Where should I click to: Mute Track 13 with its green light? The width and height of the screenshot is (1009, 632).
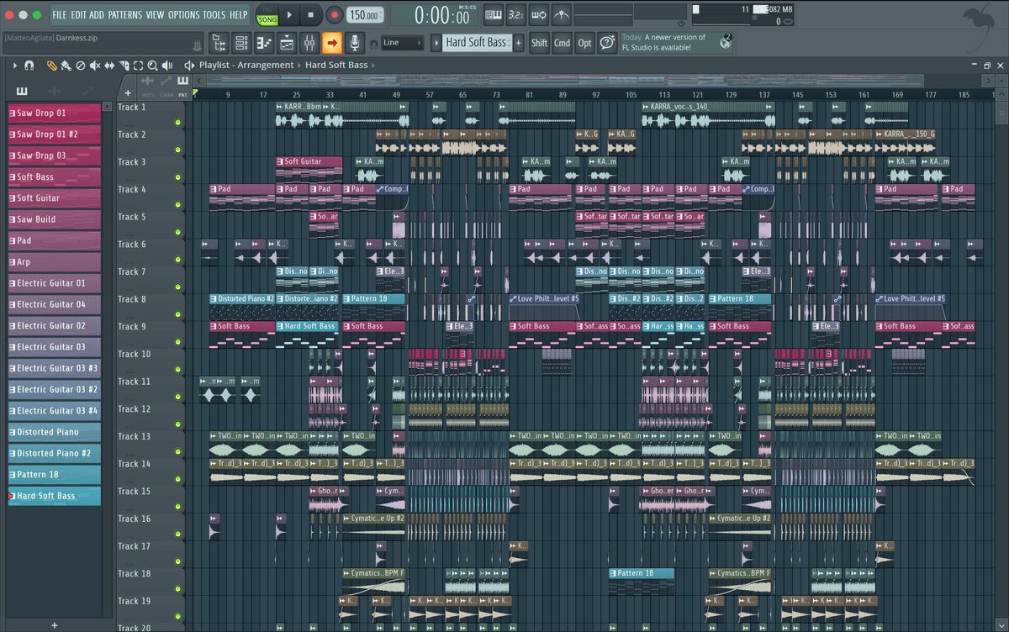tap(178, 452)
